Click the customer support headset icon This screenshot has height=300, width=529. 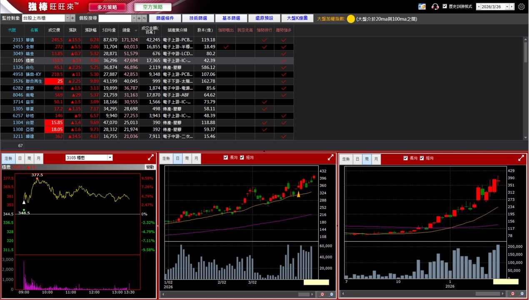tap(435, 7)
